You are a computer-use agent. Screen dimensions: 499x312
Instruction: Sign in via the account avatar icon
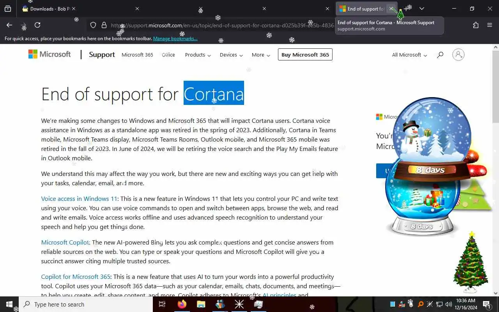(x=458, y=55)
